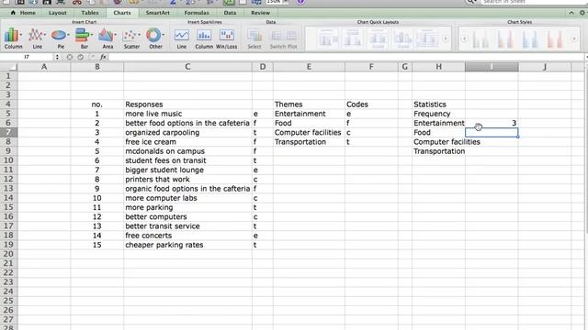Select the first chart style thumbnail

click(x=481, y=38)
